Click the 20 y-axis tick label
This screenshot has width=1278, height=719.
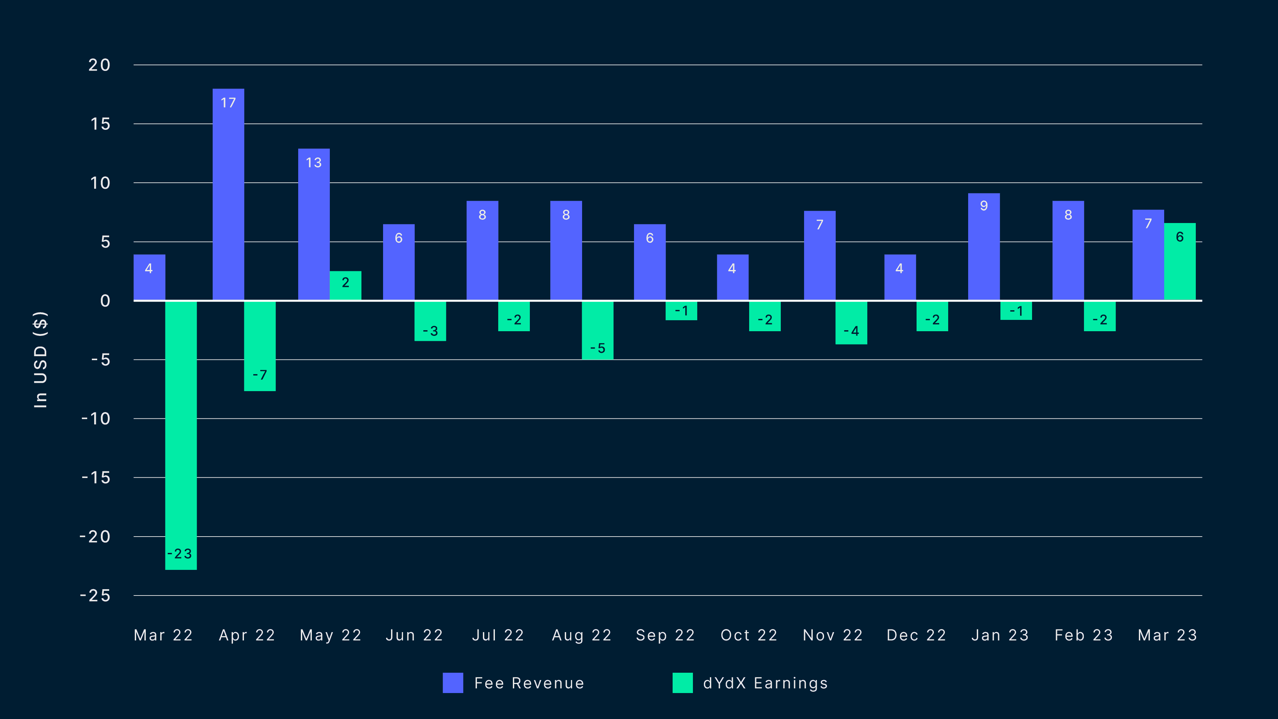99,65
